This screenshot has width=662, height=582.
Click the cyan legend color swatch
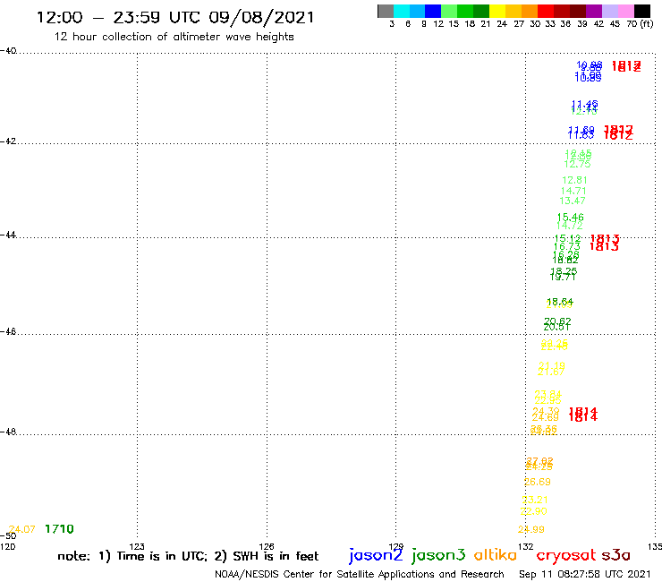pyautogui.click(x=402, y=11)
